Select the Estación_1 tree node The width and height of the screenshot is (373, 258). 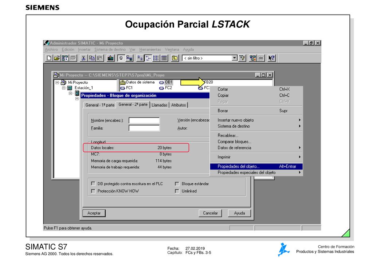84,88
